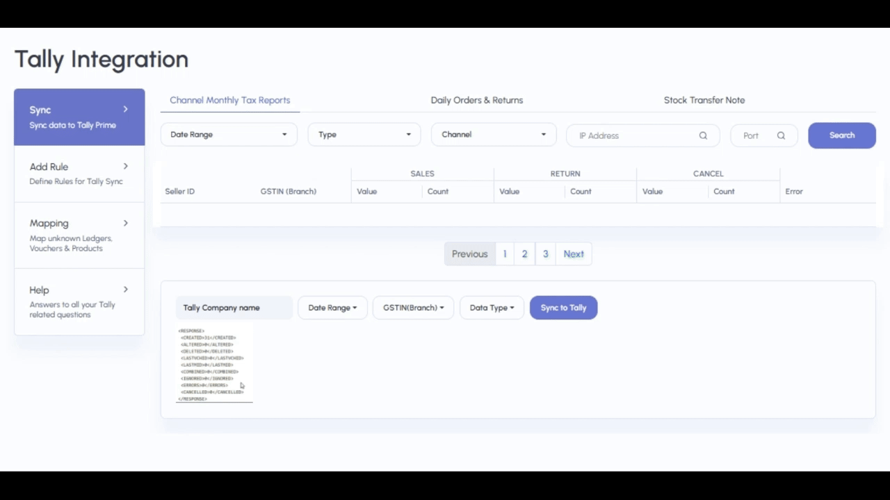Switch to the Daily Orders & Returns tab

(477, 100)
